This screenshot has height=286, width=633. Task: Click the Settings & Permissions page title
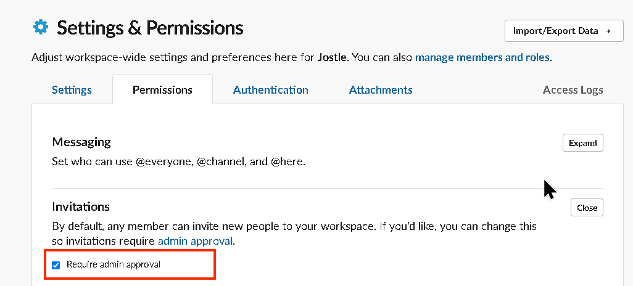pos(150,28)
